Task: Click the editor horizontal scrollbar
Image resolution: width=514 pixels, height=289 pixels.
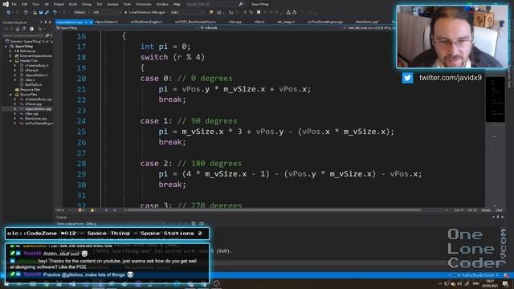Action: pos(274,210)
